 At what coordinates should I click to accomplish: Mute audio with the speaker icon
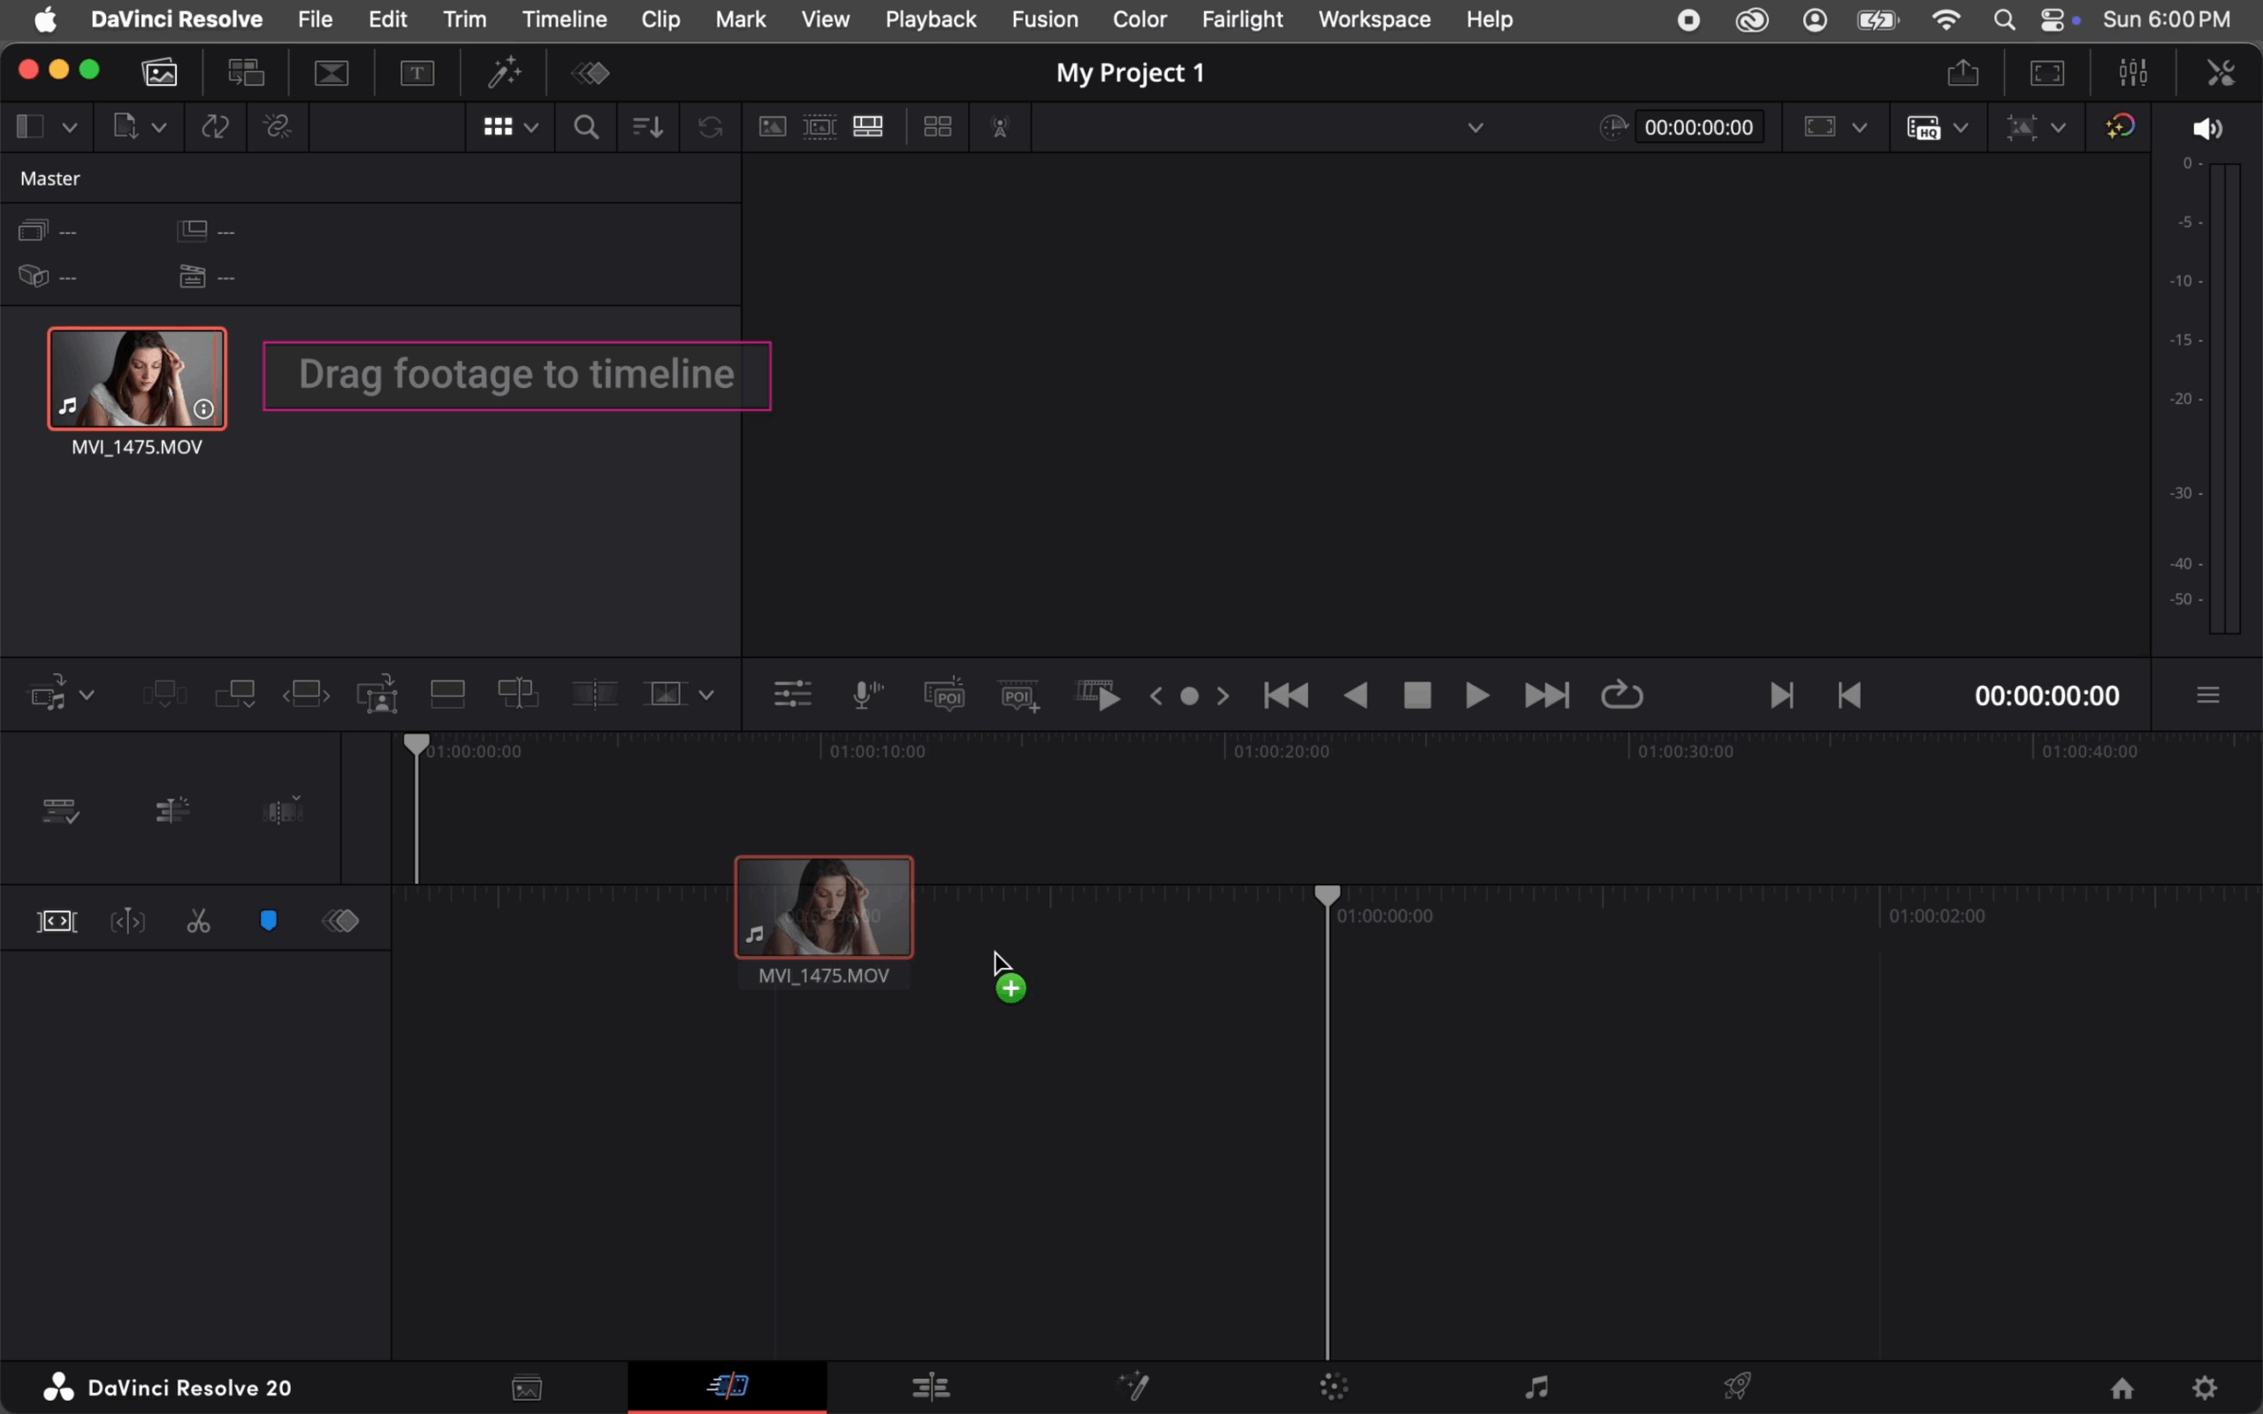click(2206, 128)
